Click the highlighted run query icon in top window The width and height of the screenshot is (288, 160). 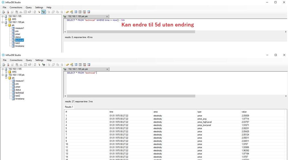click(43, 12)
